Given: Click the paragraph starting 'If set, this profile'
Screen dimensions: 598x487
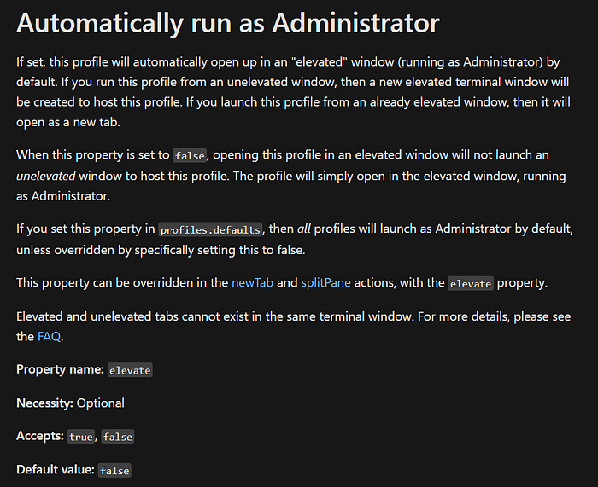Looking at the screenshot, I should coord(293,92).
